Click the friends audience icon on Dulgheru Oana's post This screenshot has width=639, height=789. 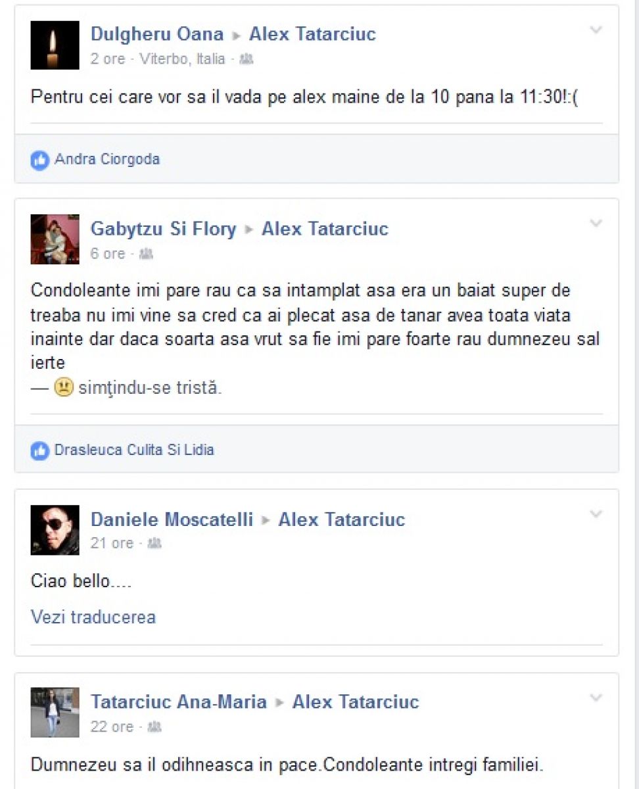click(246, 59)
